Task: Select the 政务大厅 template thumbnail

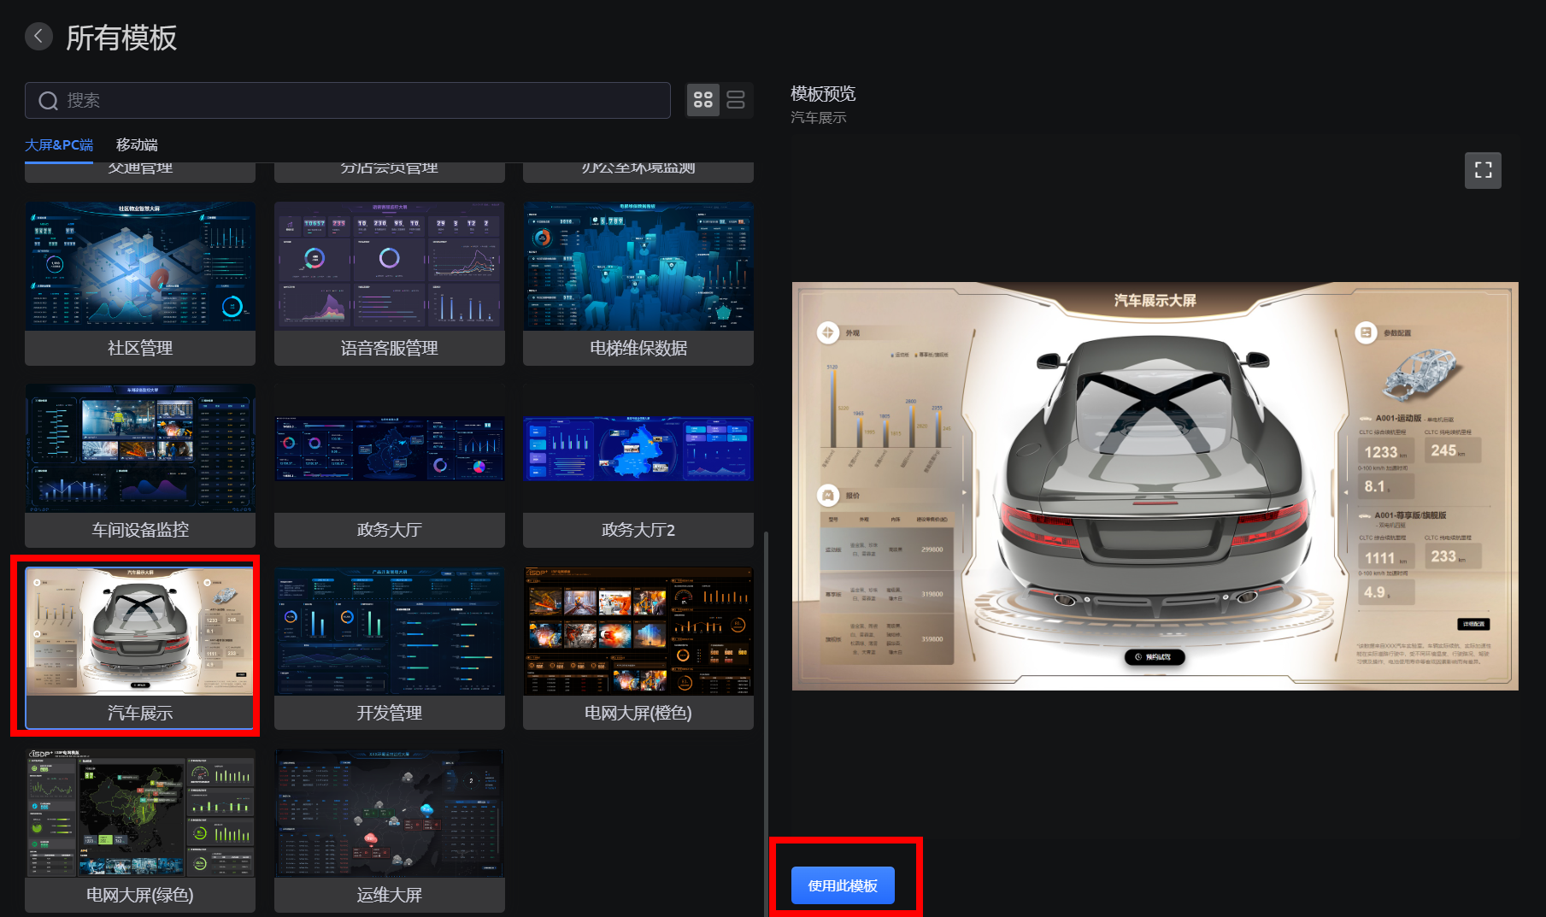Action: 390,449
